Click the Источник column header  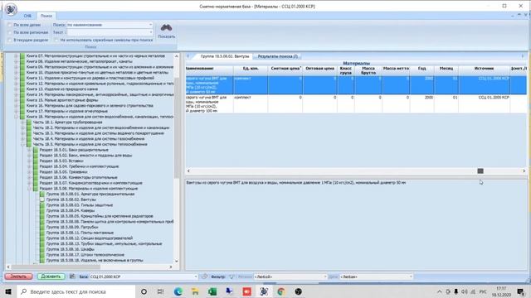(x=484, y=70)
